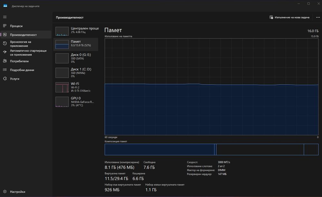Click the 1.1 ГБ non-paged pool value
The height and width of the screenshot is (197, 322).
(x=151, y=190)
